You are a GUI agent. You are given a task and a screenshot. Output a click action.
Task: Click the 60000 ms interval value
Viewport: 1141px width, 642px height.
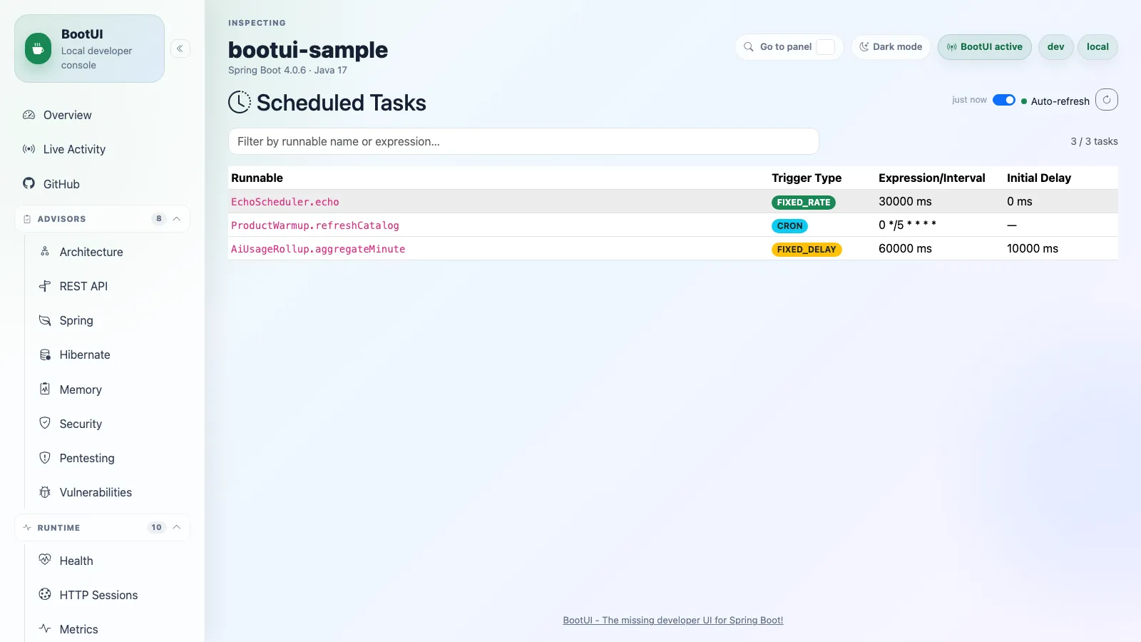[x=905, y=248]
